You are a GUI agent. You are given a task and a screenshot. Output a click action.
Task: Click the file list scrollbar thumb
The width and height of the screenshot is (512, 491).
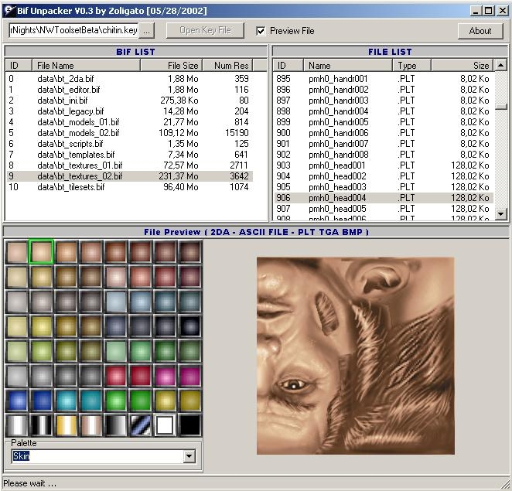(x=501, y=107)
